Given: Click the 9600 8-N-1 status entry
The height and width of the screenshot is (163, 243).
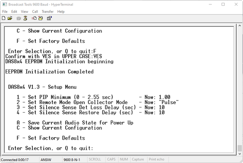Looking at the screenshot, I should click(x=72, y=160).
